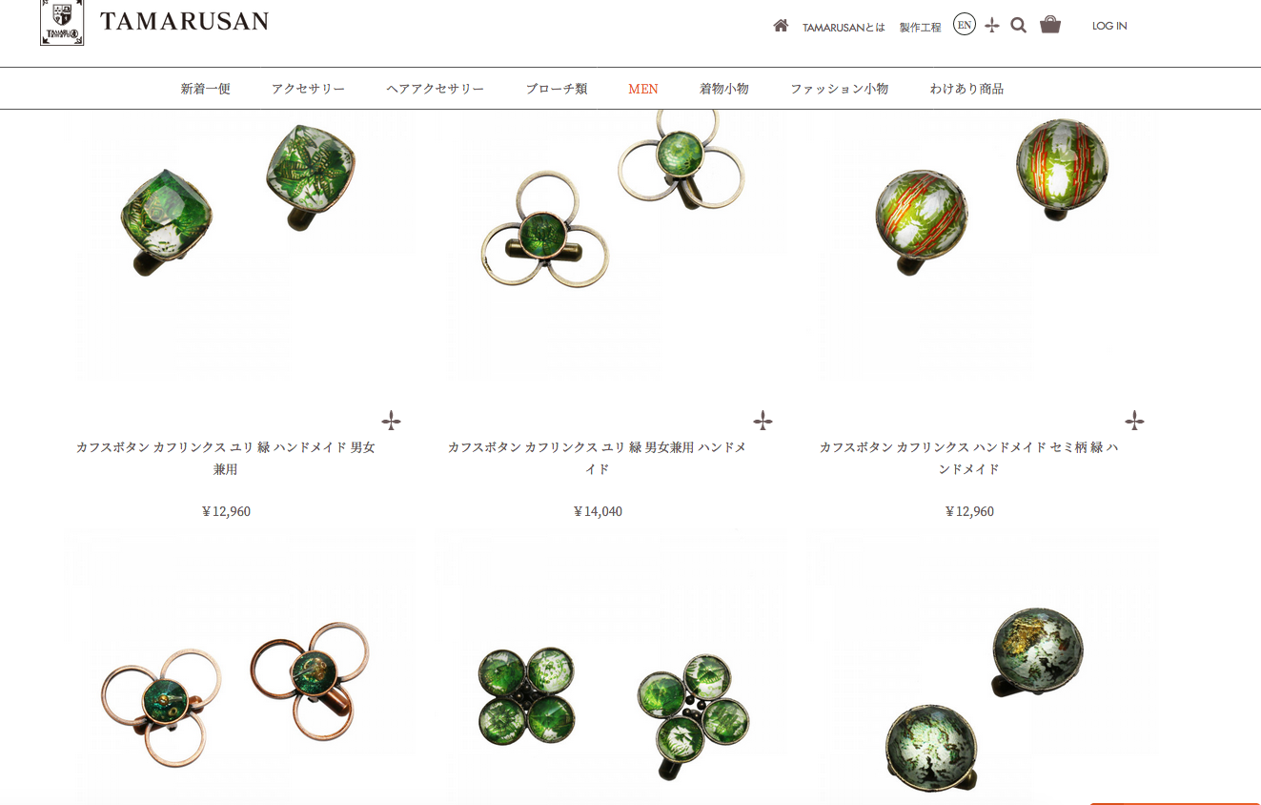Open the copper three-ring cufflinks image
The height and width of the screenshot is (805, 1261).
tap(238, 668)
